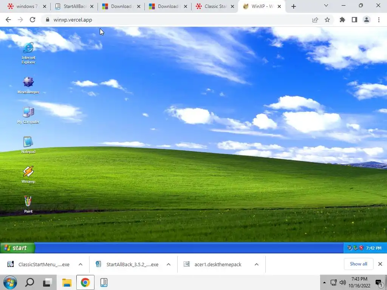Share this page icon in address bar
The width and height of the screenshot is (387, 290).
(315, 20)
